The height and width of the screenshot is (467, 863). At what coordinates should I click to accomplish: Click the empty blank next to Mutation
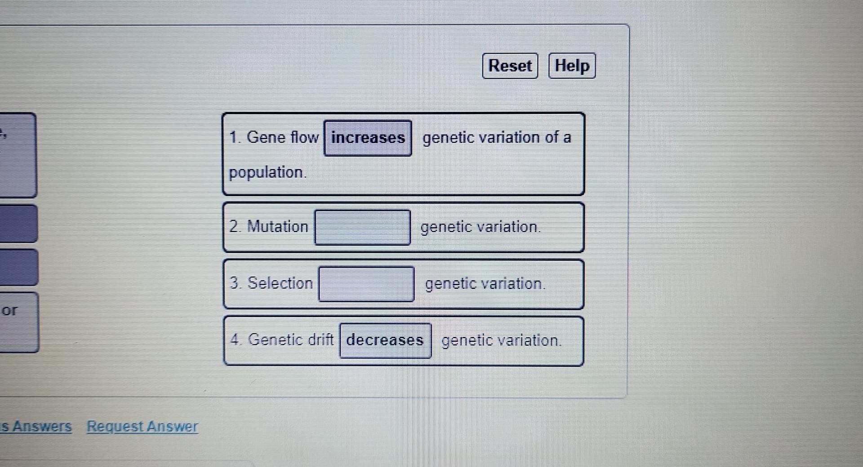click(x=362, y=227)
